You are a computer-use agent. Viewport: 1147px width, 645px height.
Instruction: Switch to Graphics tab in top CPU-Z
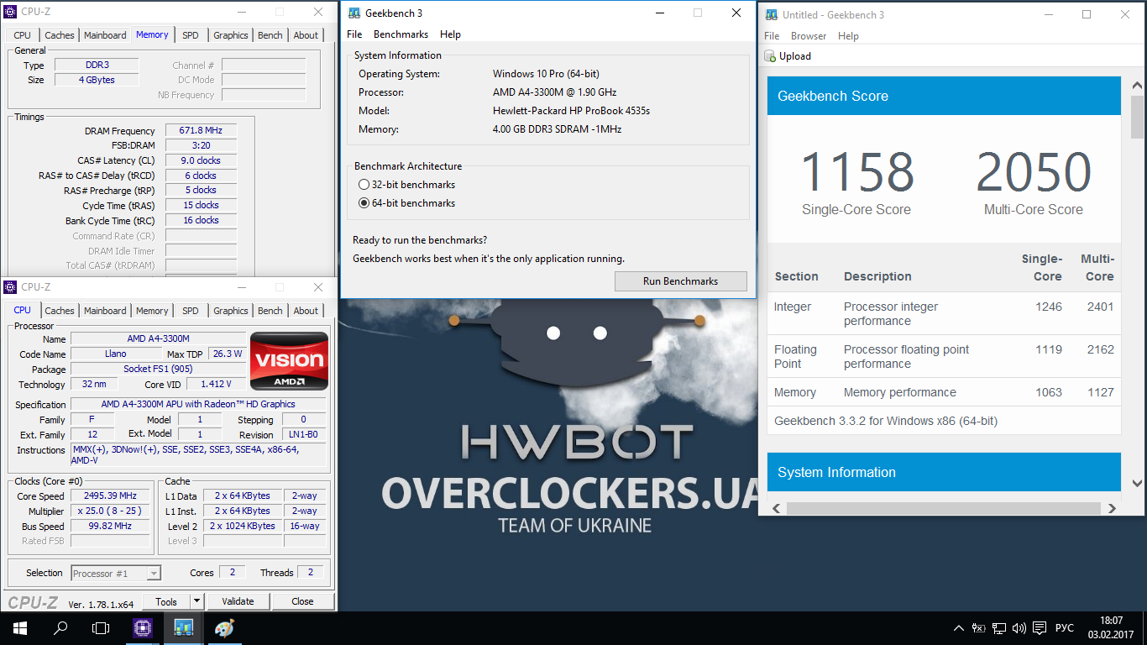click(x=230, y=35)
